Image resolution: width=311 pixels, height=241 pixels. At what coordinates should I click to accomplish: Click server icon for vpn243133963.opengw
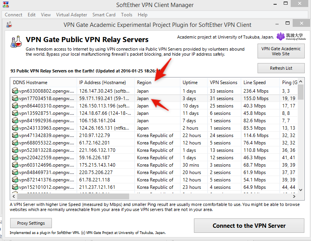tap(15, 128)
